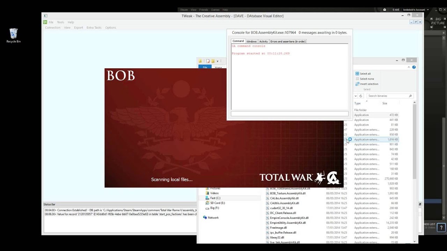Screen dimensions: 447x251
Task: Click Invert selection in Explorer ribbon
Action: pos(367,84)
